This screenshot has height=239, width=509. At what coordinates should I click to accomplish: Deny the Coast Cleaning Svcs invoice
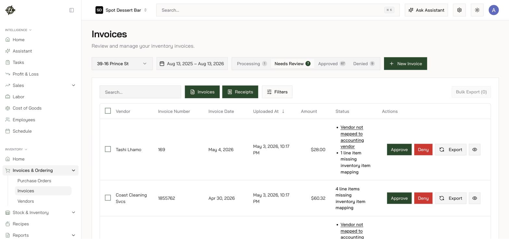tap(423, 198)
